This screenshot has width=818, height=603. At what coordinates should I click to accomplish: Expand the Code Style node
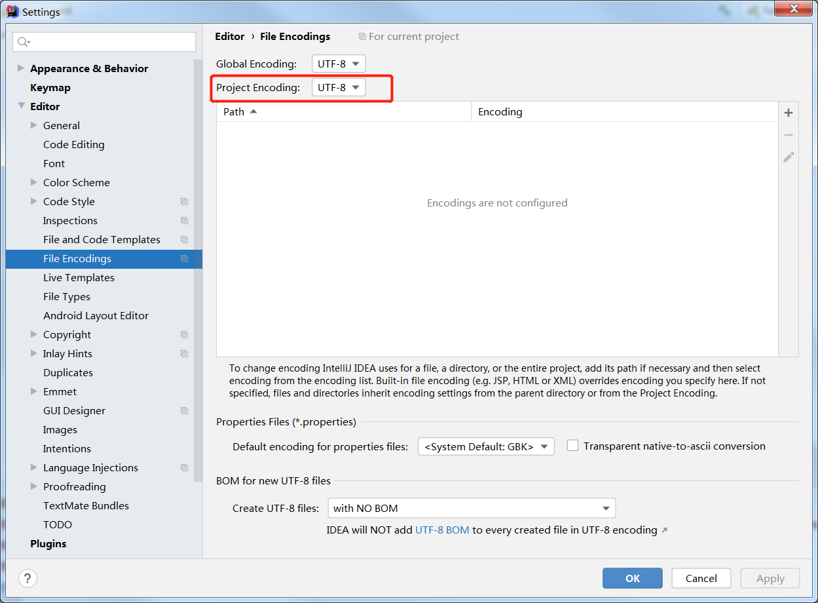[34, 201]
